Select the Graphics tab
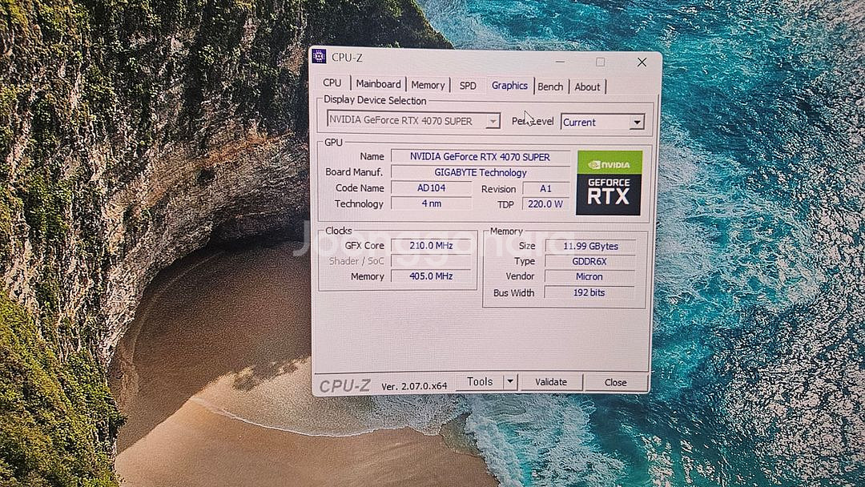The width and height of the screenshot is (865, 487). [509, 86]
